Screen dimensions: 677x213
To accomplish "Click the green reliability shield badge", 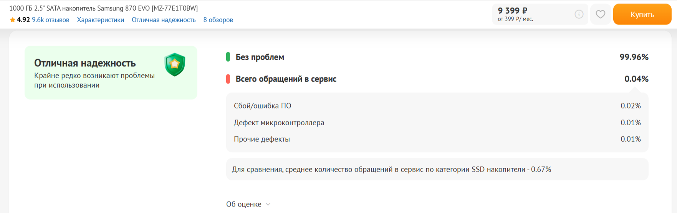I will (x=175, y=65).
